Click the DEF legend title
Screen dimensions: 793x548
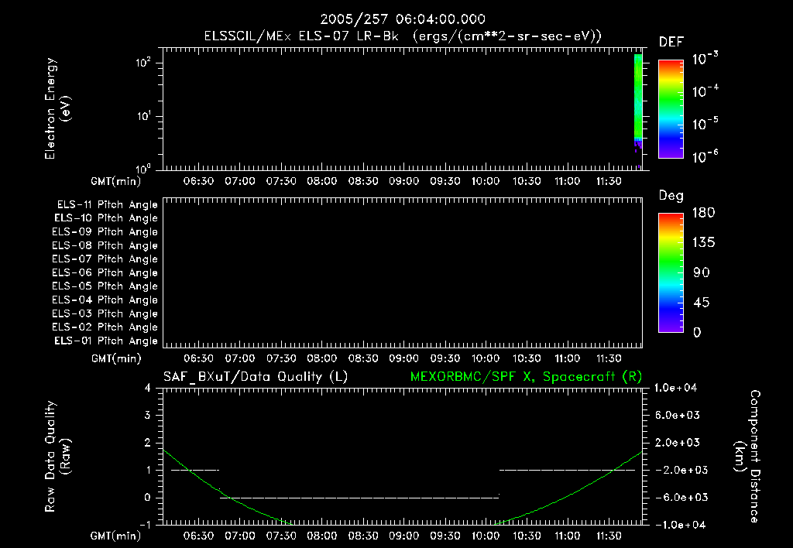[x=671, y=42]
